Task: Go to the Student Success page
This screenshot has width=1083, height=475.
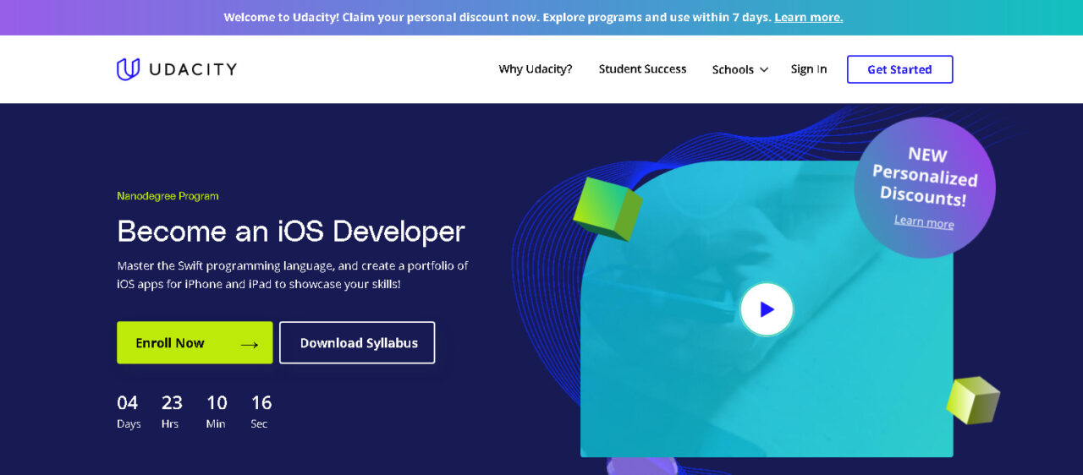Action: (x=642, y=69)
